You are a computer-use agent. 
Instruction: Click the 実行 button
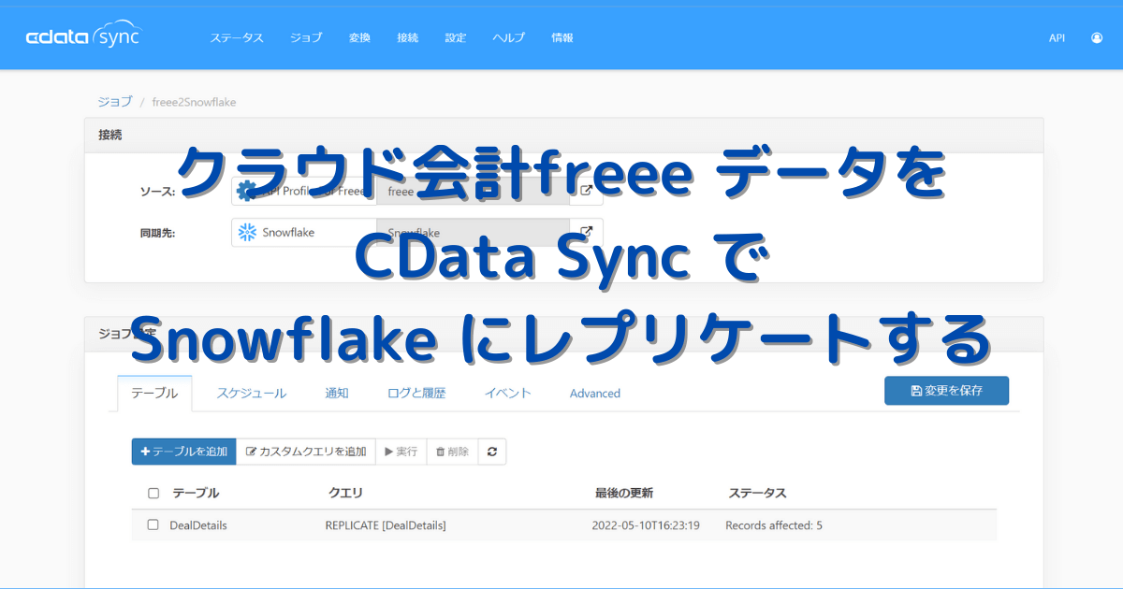click(x=401, y=452)
